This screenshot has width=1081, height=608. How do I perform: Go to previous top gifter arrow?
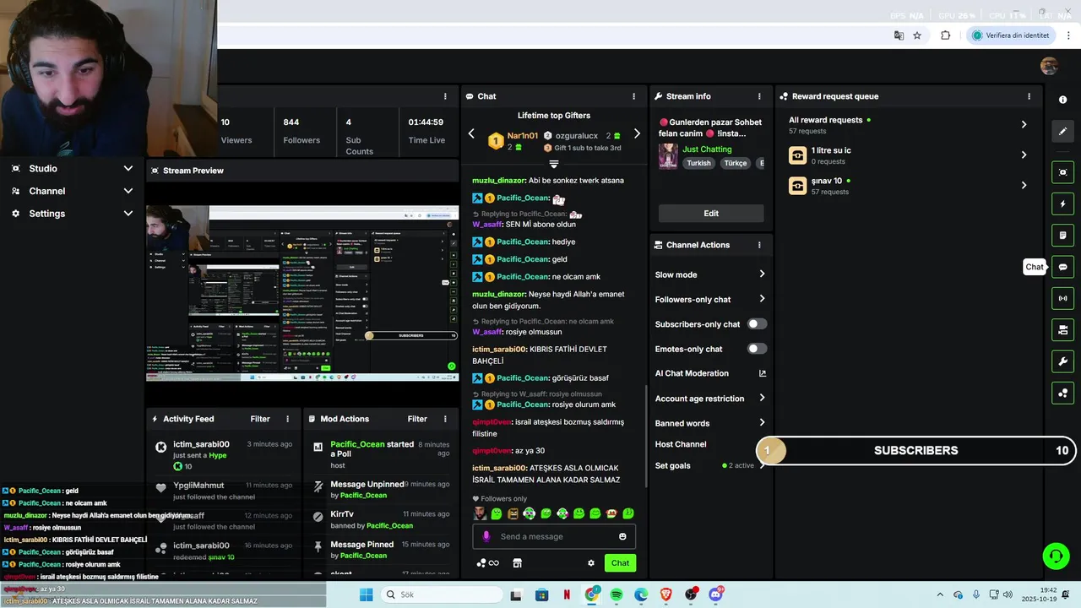click(x=471, y=133)
